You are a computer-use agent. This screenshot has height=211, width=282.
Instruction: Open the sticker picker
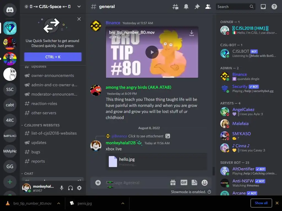coord(194,183)
